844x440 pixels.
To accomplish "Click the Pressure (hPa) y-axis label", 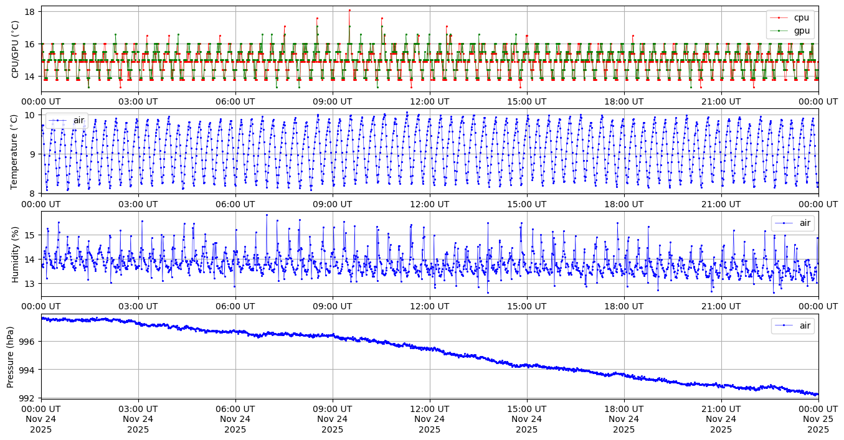I will tap(11, 356).
